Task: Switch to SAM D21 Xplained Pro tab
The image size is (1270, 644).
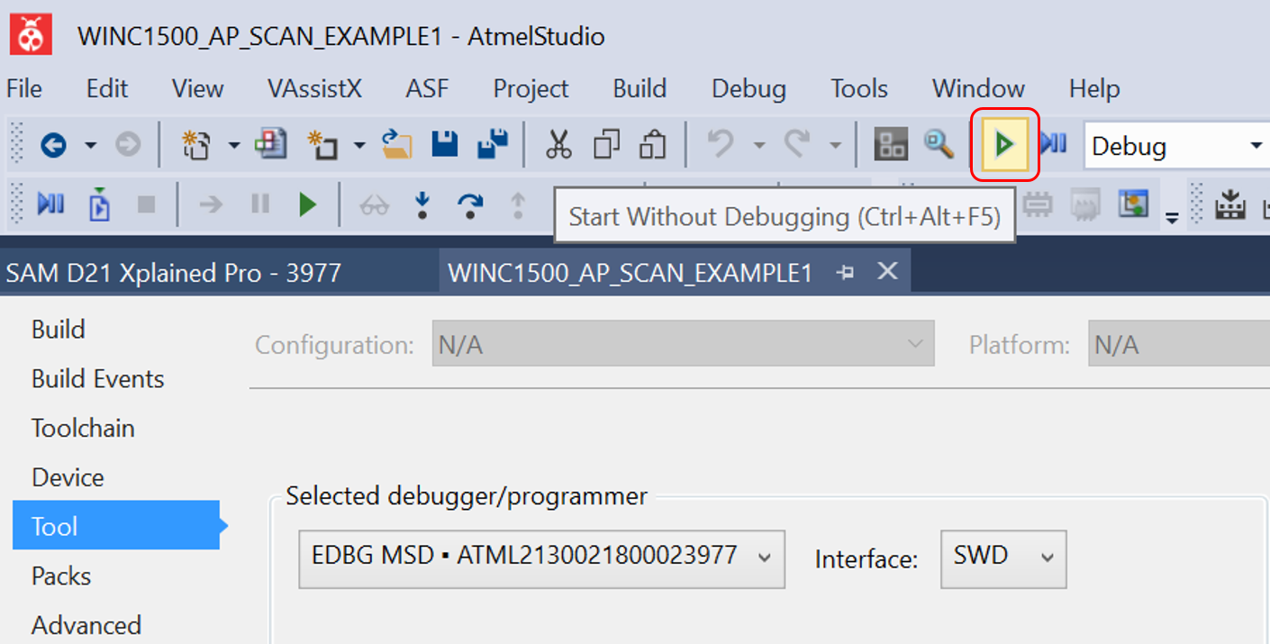Action: click(174, 273)
